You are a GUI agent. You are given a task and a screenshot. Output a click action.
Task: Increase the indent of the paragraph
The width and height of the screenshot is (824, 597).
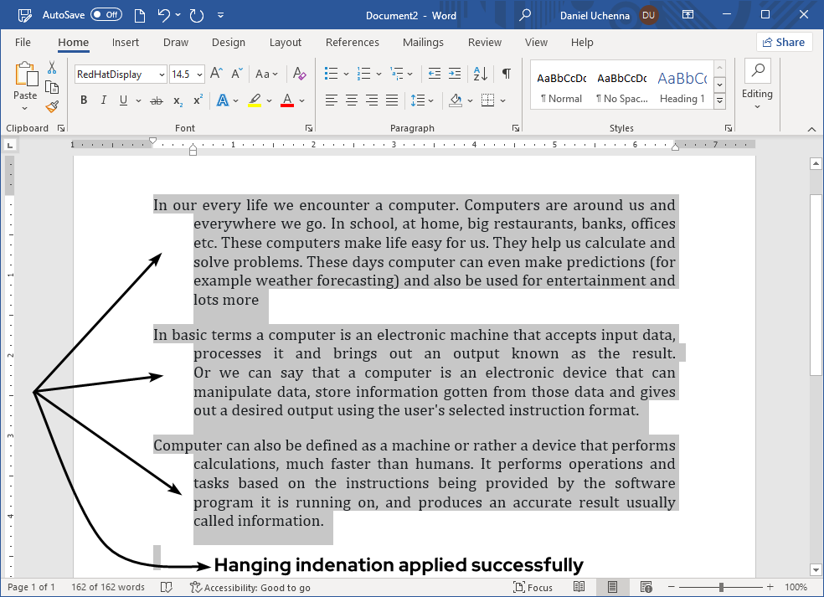coord(456,74)
